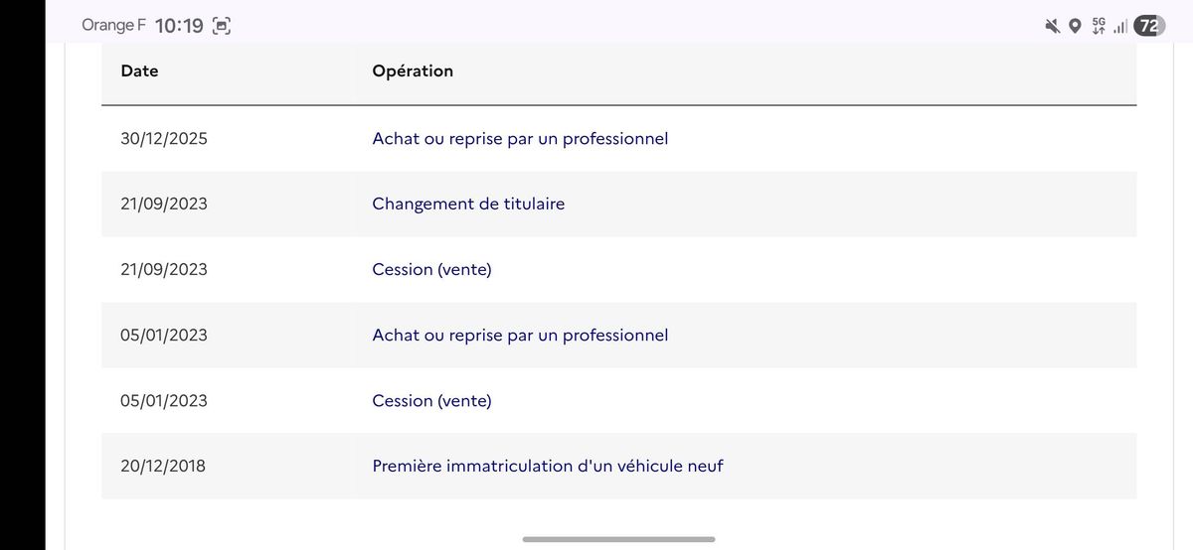Open the Cession (vente) entry from 05/01/2023
Image resolution: width=1193 pixels, height=550 pixels.
pyautogui.click(x=431, y=401)
